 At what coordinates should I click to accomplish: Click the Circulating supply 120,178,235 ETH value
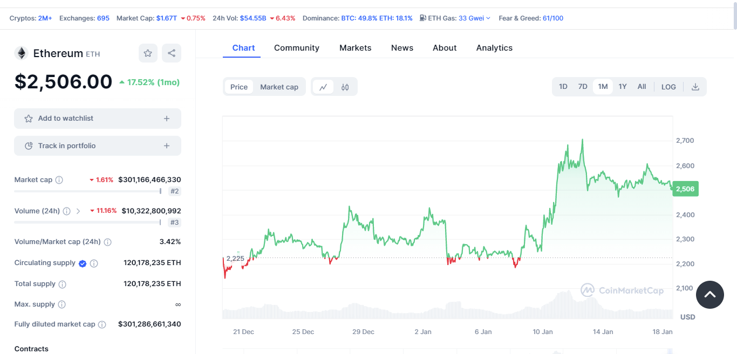click(x=152, y=263)
